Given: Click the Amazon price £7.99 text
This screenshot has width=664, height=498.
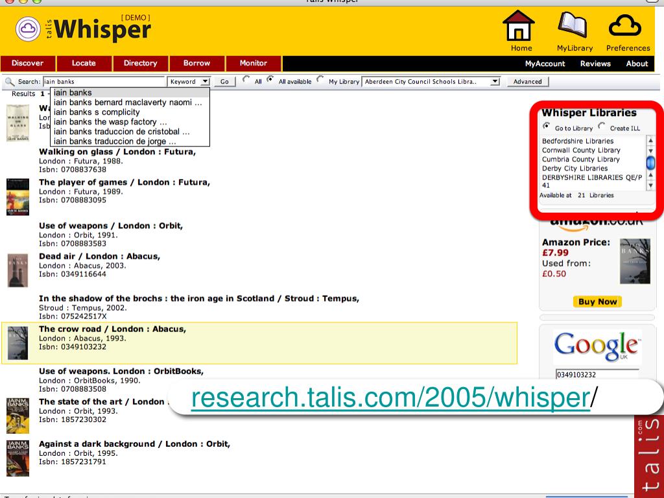Looking at the screenshot, I should (x=555, y=253).
